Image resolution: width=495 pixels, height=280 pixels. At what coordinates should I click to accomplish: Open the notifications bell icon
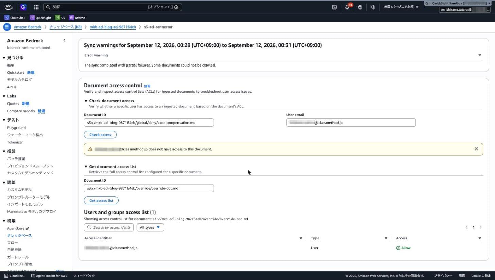click(347, 7)
